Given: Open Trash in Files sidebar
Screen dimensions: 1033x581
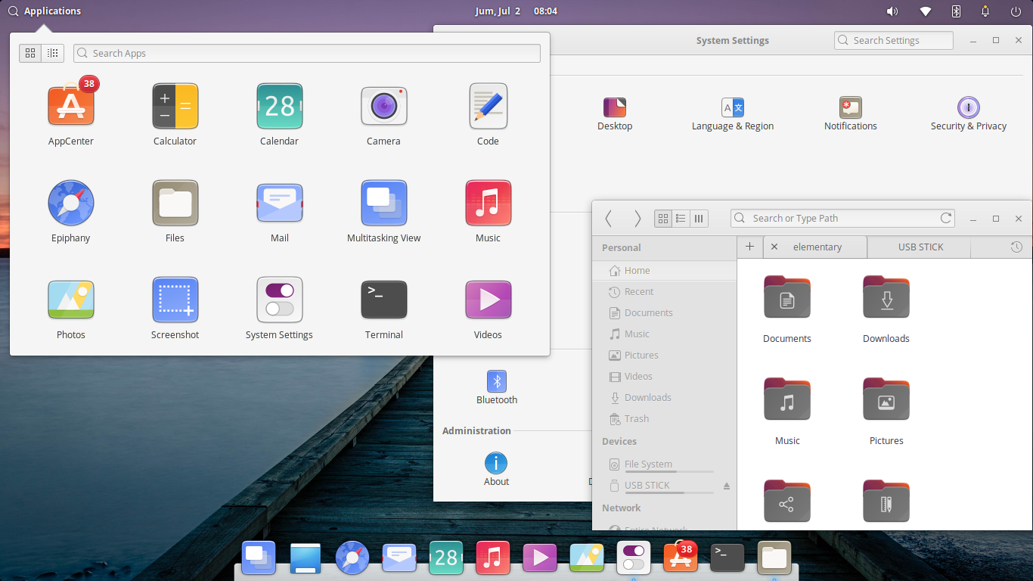Looking at the screenshot, I should point(665,419).
